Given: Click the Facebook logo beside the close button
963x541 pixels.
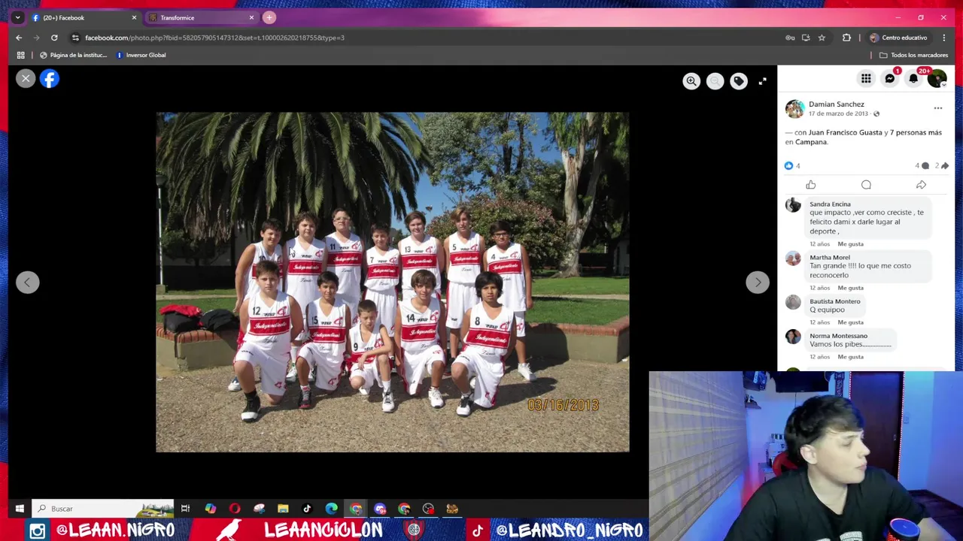Looking at the screenshot, I should coord(50,78).
